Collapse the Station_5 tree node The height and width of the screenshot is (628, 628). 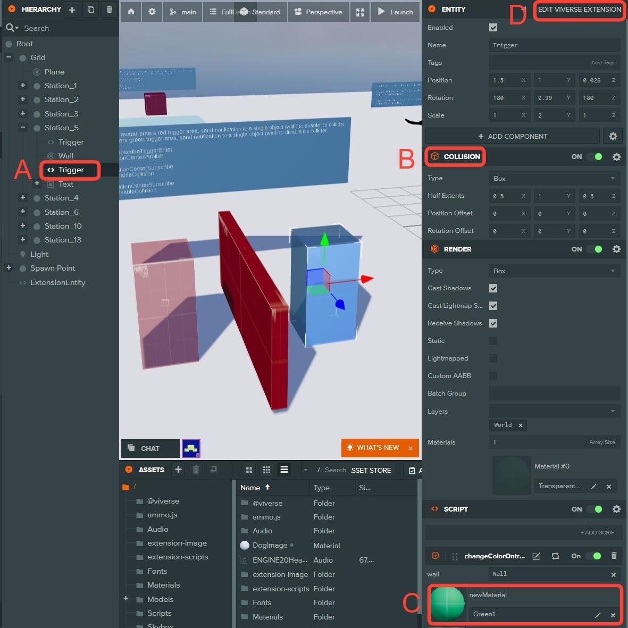click(23, 128)
